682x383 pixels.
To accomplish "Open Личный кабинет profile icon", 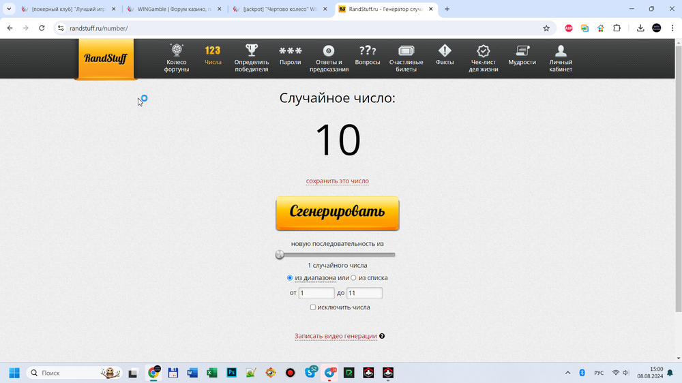I will coord(561,51).
